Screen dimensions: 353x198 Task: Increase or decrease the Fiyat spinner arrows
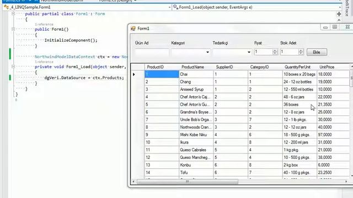tap(275, 52)
